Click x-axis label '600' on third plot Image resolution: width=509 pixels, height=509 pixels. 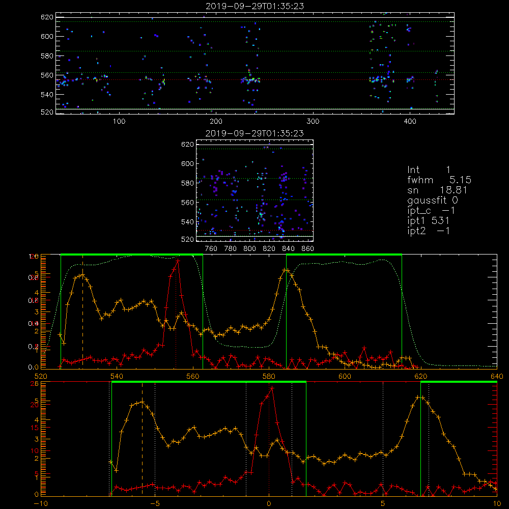pos(345,376)
